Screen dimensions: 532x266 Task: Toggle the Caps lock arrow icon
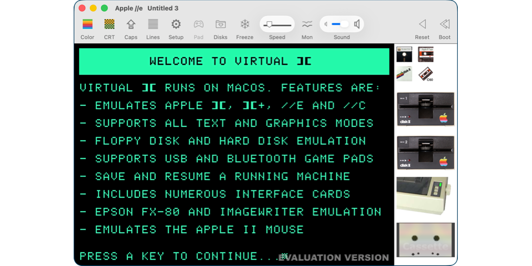pos(131,24)
